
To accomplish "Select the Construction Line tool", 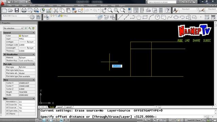I will [x=126, y=17].
